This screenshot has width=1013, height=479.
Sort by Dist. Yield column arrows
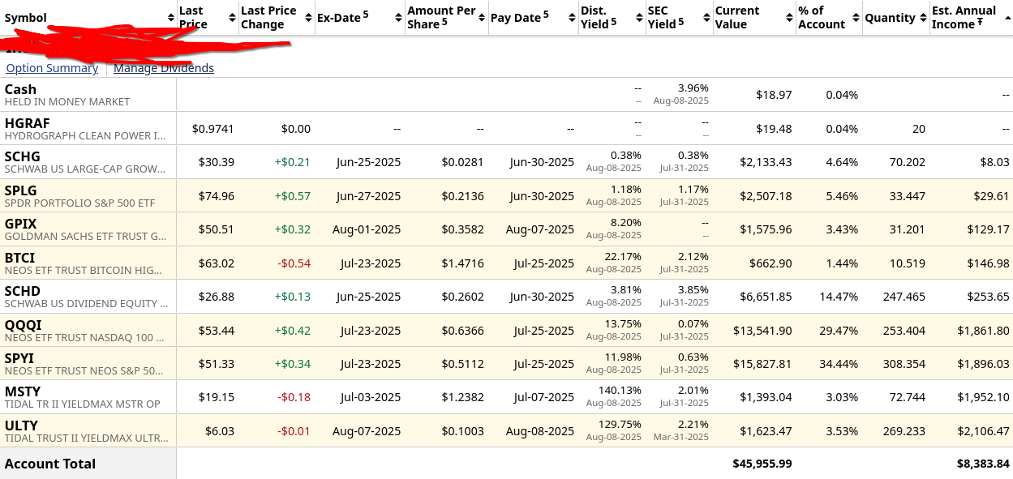[637, 18]
